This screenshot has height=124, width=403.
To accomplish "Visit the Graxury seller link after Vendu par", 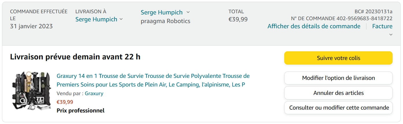I will (94, 93).
